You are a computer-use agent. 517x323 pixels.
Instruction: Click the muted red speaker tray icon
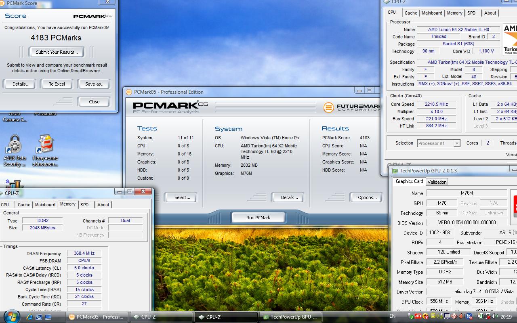(x=461, y=316)
